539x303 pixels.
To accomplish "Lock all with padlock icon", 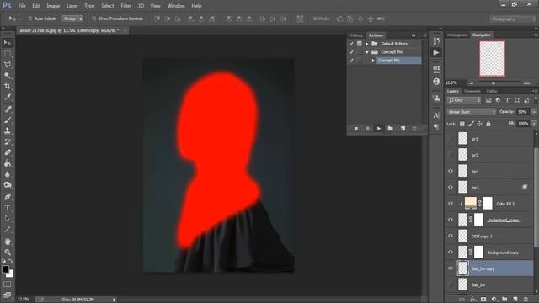I will 488,124.
